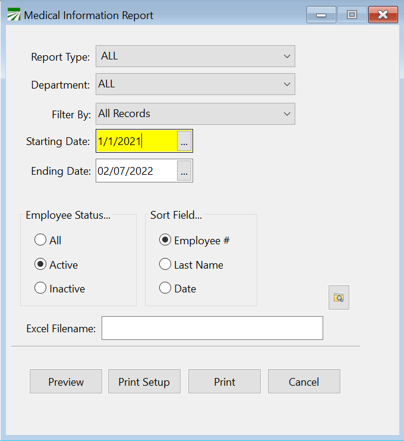
Task: Choose Inactive employee status radio button
Action: click(40, 289)
